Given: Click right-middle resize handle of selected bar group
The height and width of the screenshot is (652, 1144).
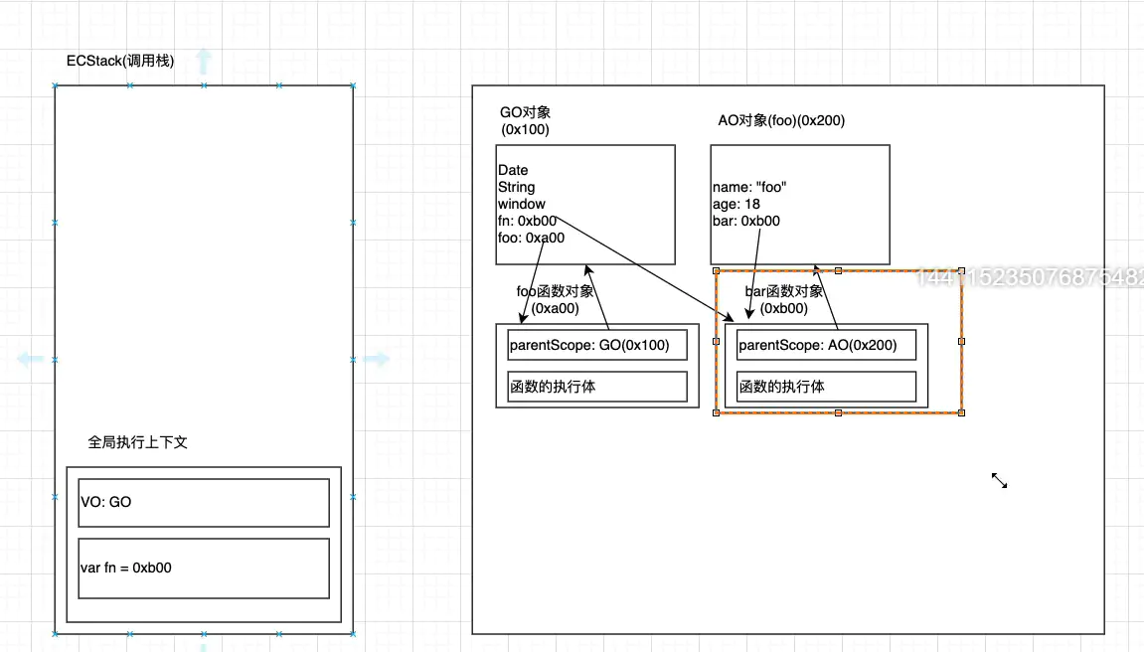Looking at the screenshot, I should (961, 341).
